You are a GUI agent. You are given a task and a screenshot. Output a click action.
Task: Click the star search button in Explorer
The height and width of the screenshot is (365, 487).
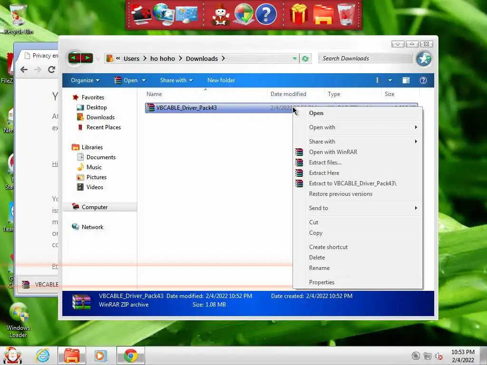424,58
